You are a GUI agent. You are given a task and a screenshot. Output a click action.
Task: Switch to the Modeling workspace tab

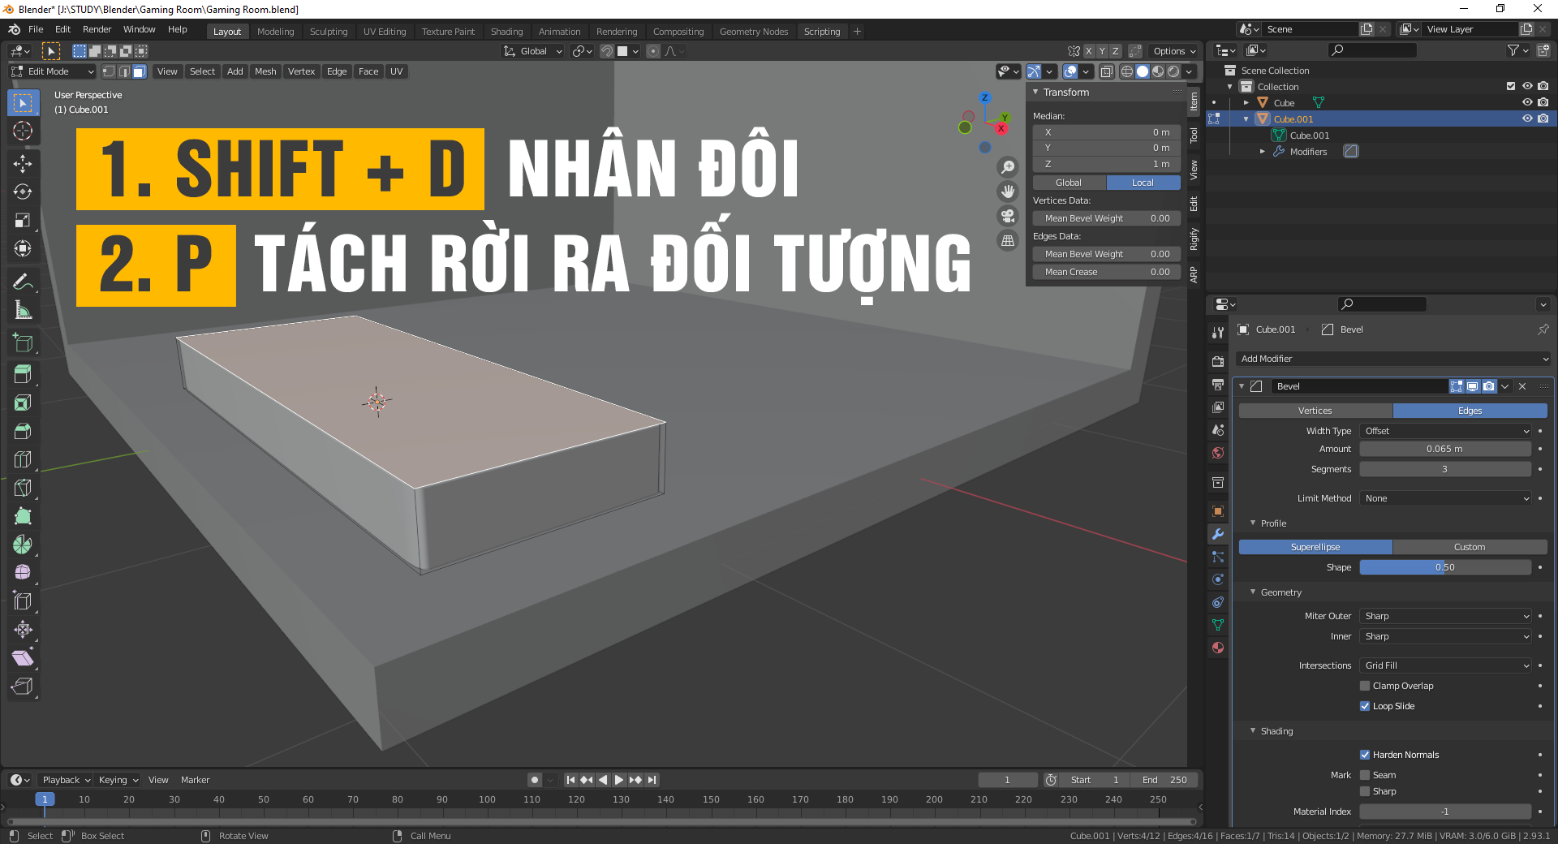pyautogui.click(x=275, y=32)
